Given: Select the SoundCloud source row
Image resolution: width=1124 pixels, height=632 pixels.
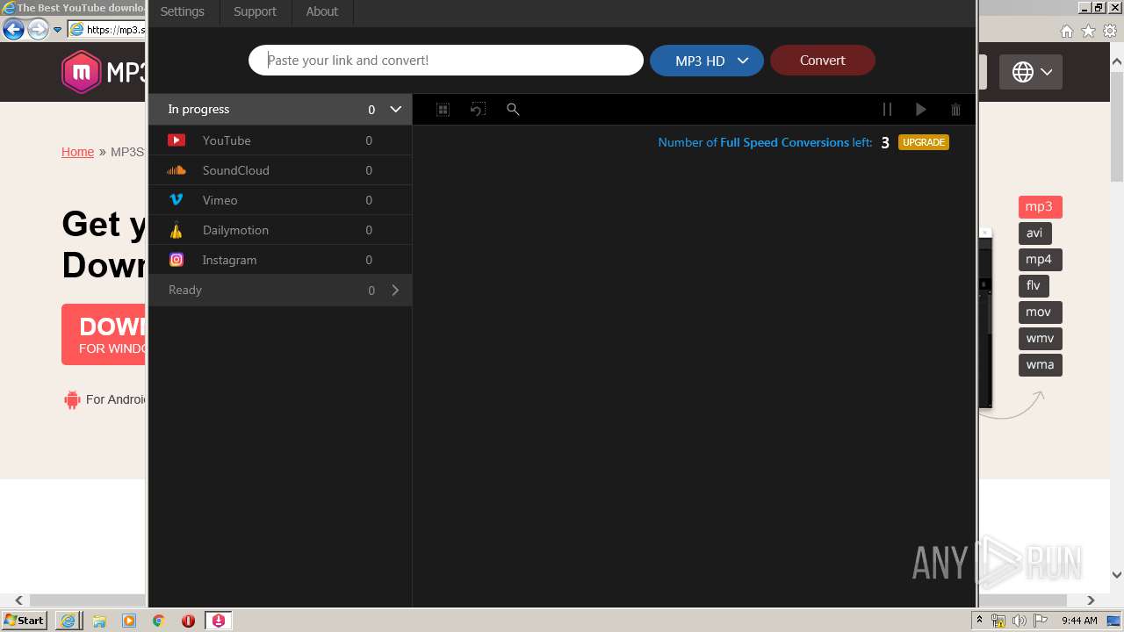Looking at the screenshot, I should pyautogui.click(x=280, y=170).
